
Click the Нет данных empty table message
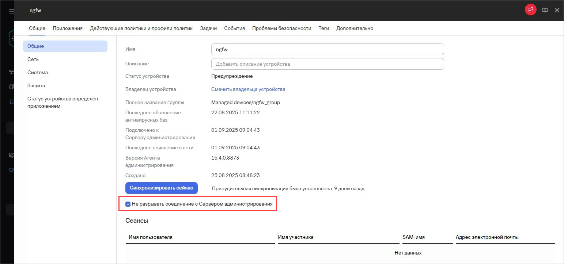[x=408, y=253]
